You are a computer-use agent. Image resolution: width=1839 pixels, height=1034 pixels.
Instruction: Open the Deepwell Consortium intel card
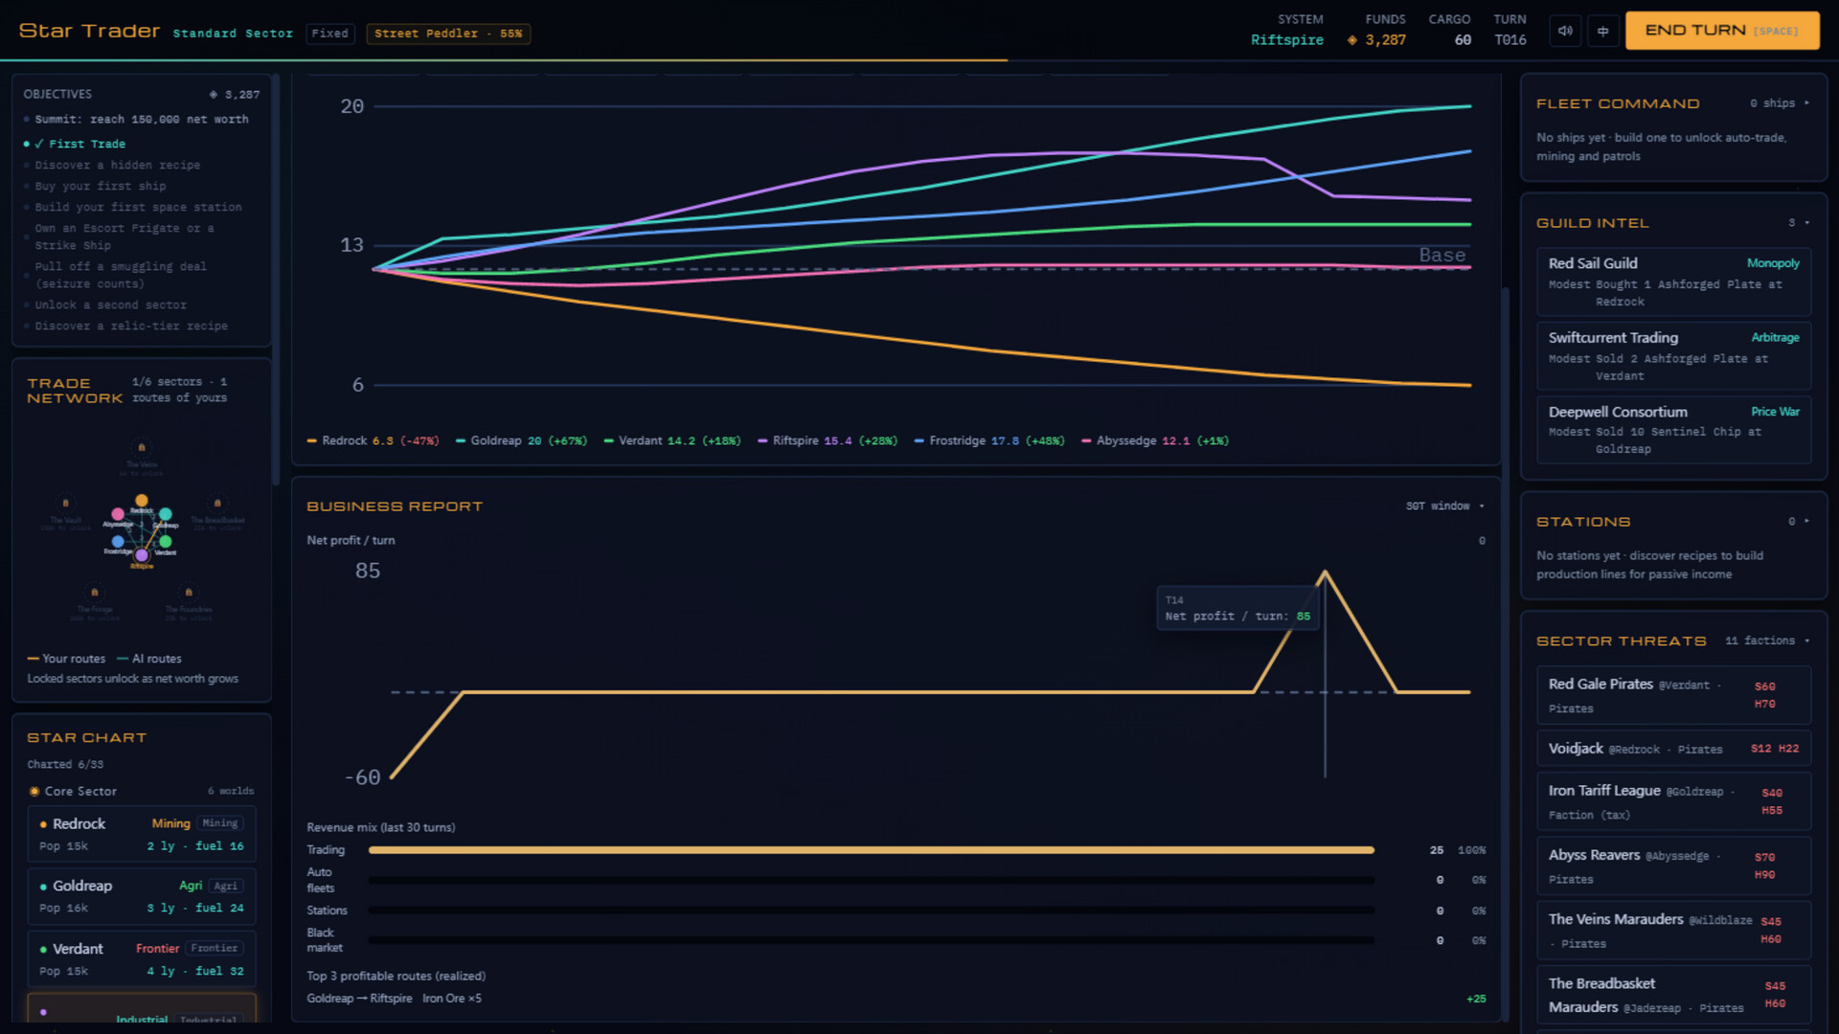1673,429
